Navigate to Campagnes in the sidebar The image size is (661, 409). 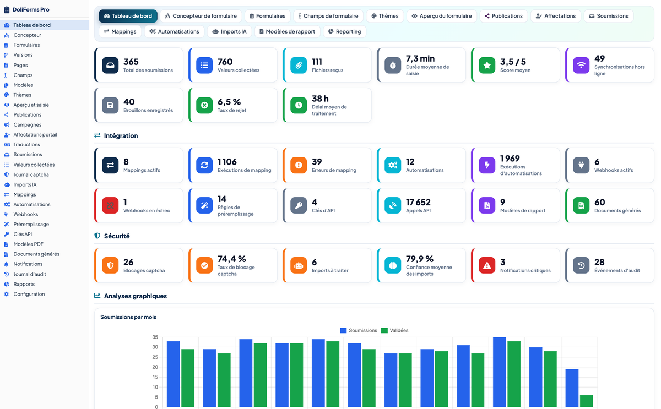click(45, 125)
